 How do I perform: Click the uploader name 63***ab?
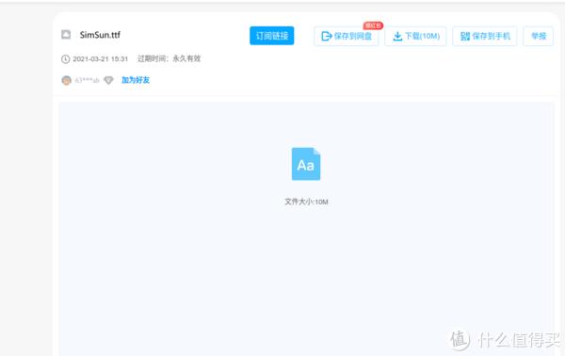[87, 80]
